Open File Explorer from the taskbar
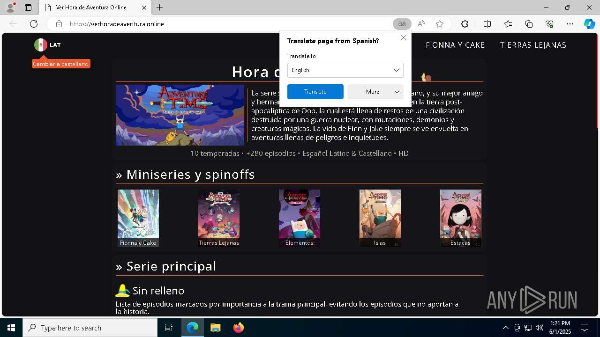This screenshot has width=600, height=337. pos(215,328)
